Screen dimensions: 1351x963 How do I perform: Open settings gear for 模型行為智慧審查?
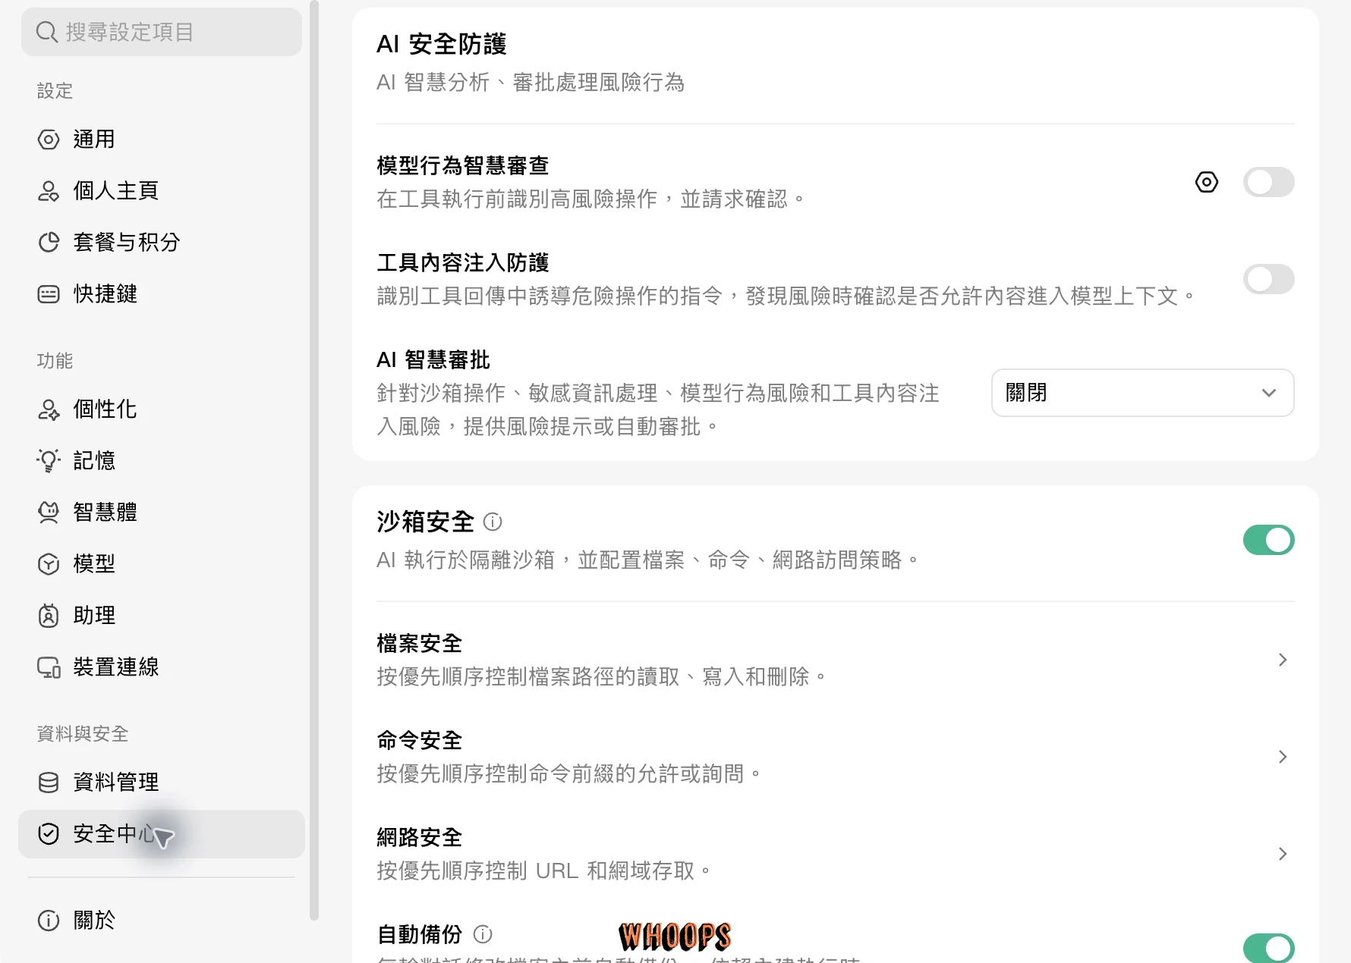[1207, 182]
